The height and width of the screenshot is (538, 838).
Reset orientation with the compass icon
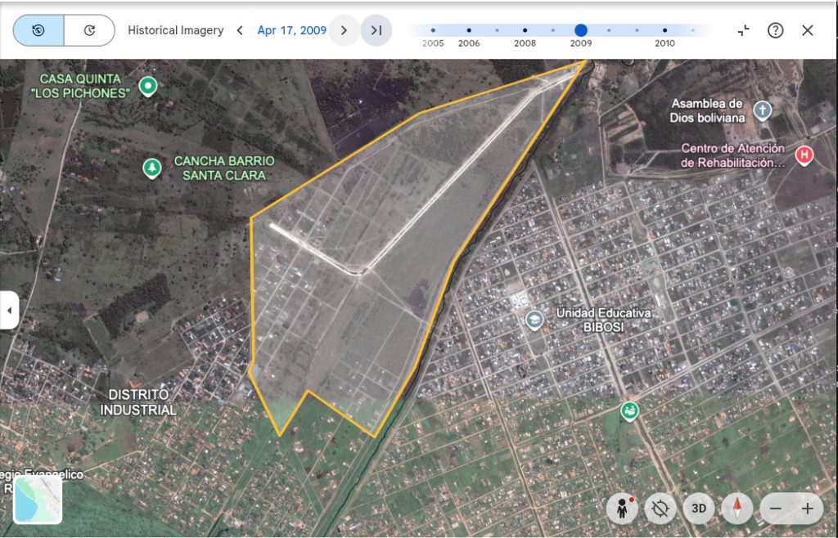coord(737,509)
